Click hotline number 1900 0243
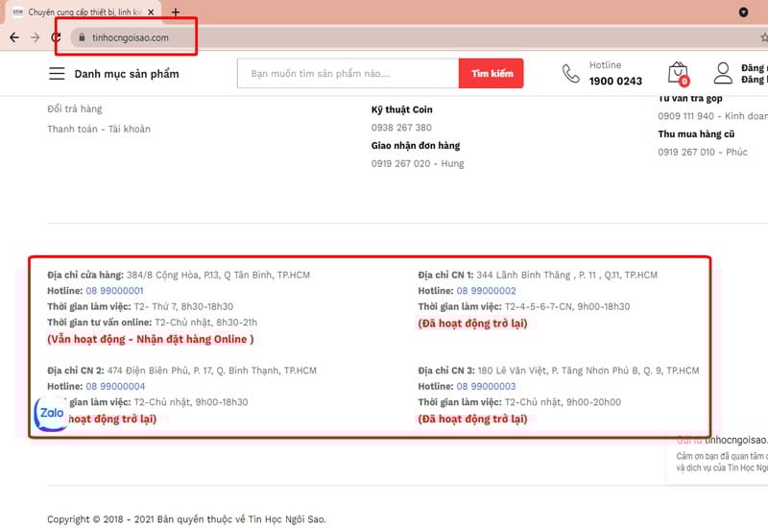The height and width of the screenshot is (528, 768). (615, 81)
